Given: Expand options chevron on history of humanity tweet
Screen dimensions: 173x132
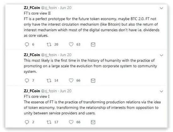Looking at the screenshot, I should click(161, 55).
